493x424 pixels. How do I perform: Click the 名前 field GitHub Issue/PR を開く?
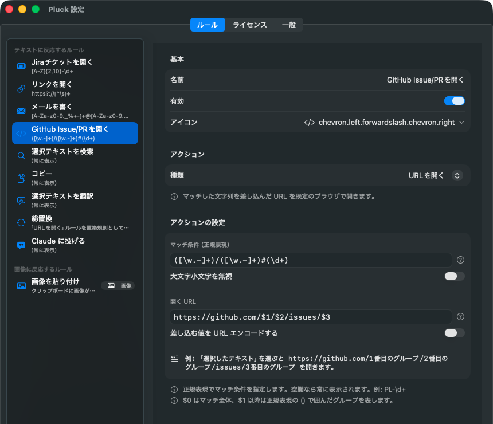click(x=425, y=80)
